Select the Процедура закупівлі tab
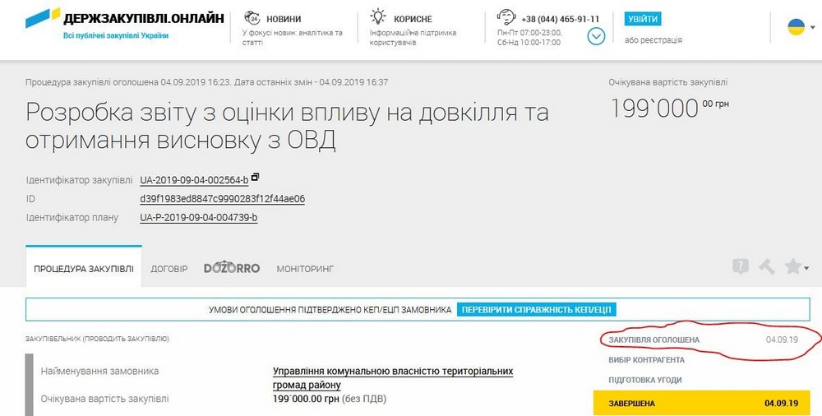 coord(83,269)
